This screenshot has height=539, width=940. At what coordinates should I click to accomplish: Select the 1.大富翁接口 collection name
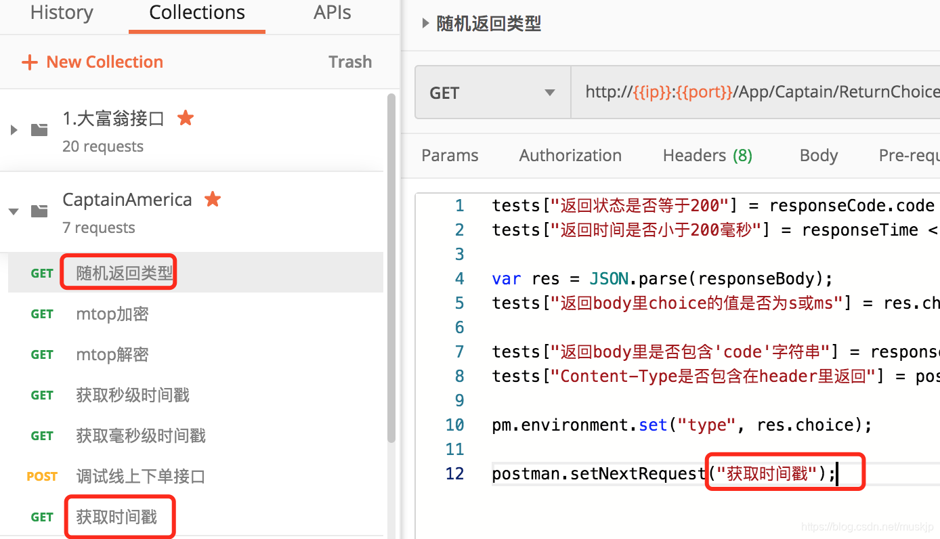pyautogui.click(x=114, y=119)
